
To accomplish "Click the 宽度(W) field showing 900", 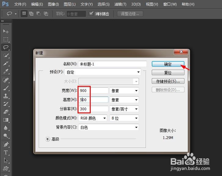I will tap(93, 90).
